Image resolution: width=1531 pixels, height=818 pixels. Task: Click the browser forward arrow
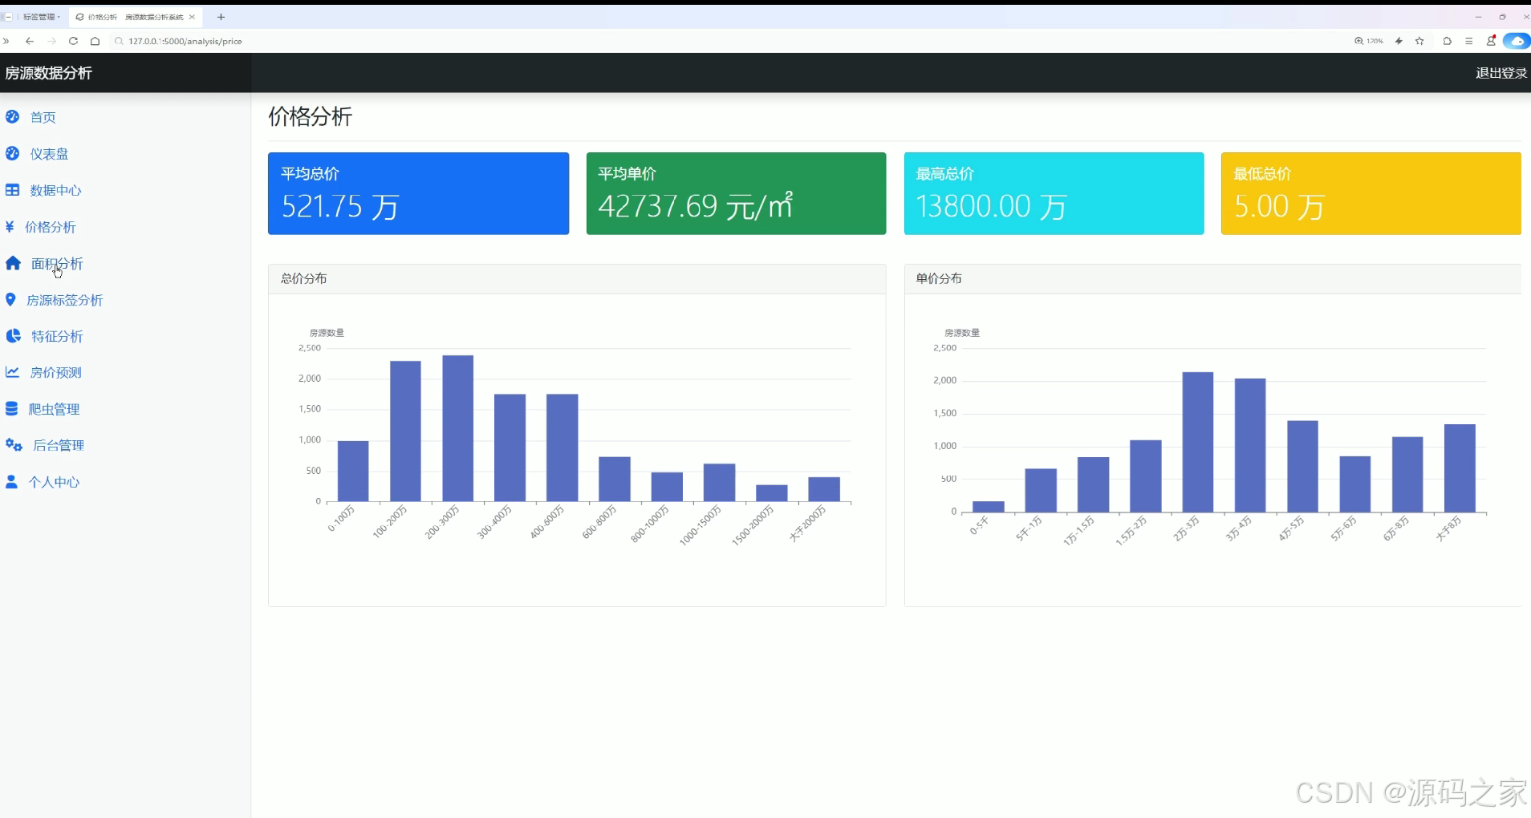(51, 41)
